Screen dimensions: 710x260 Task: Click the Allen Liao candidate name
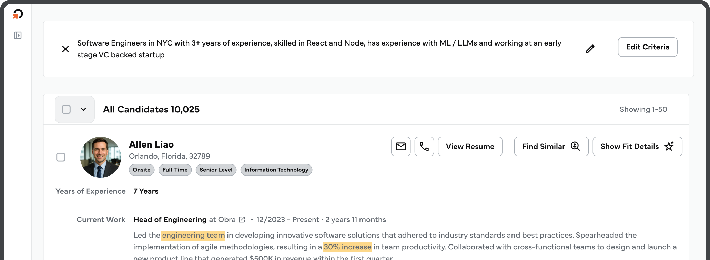point(151,144)
